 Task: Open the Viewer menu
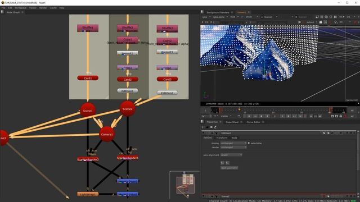(33, 8)
